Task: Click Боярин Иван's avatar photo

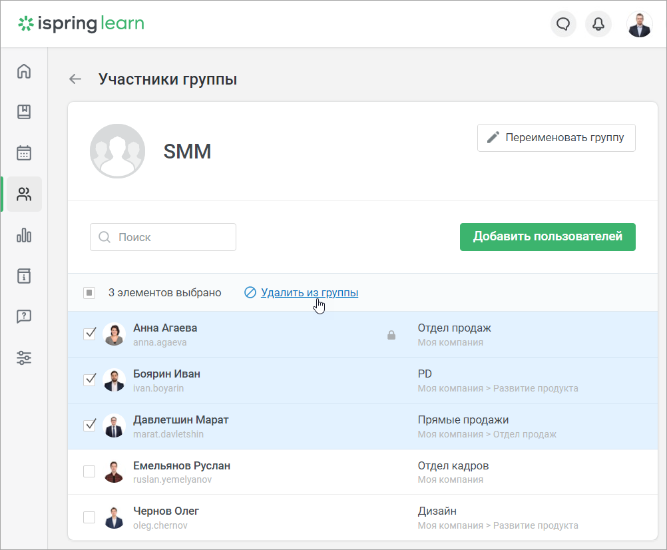Action: click(114, 380)
